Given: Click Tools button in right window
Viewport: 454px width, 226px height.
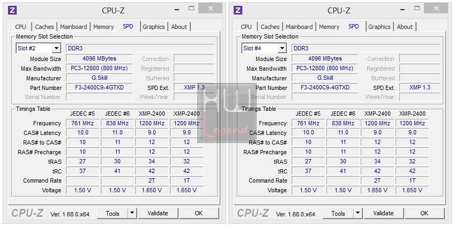Looking at the screenshot, I should click(x=338, y=213).
